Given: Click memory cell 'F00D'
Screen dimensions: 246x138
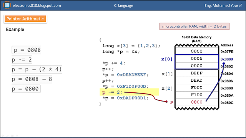Looking at the screenshot, I should 197,88.
